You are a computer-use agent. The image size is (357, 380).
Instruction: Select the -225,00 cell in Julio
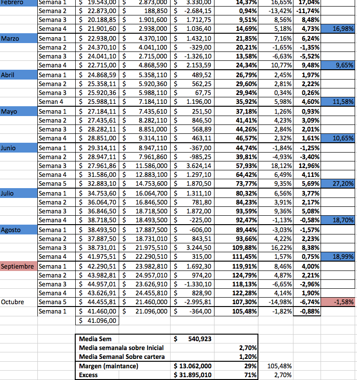click(193, 220)
